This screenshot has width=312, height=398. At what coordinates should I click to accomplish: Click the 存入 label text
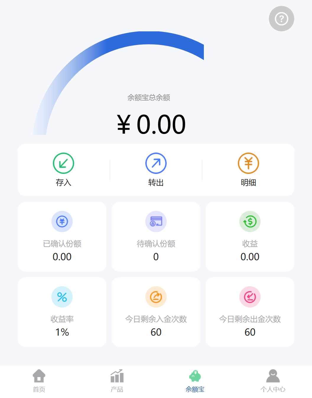pos(64,182)
